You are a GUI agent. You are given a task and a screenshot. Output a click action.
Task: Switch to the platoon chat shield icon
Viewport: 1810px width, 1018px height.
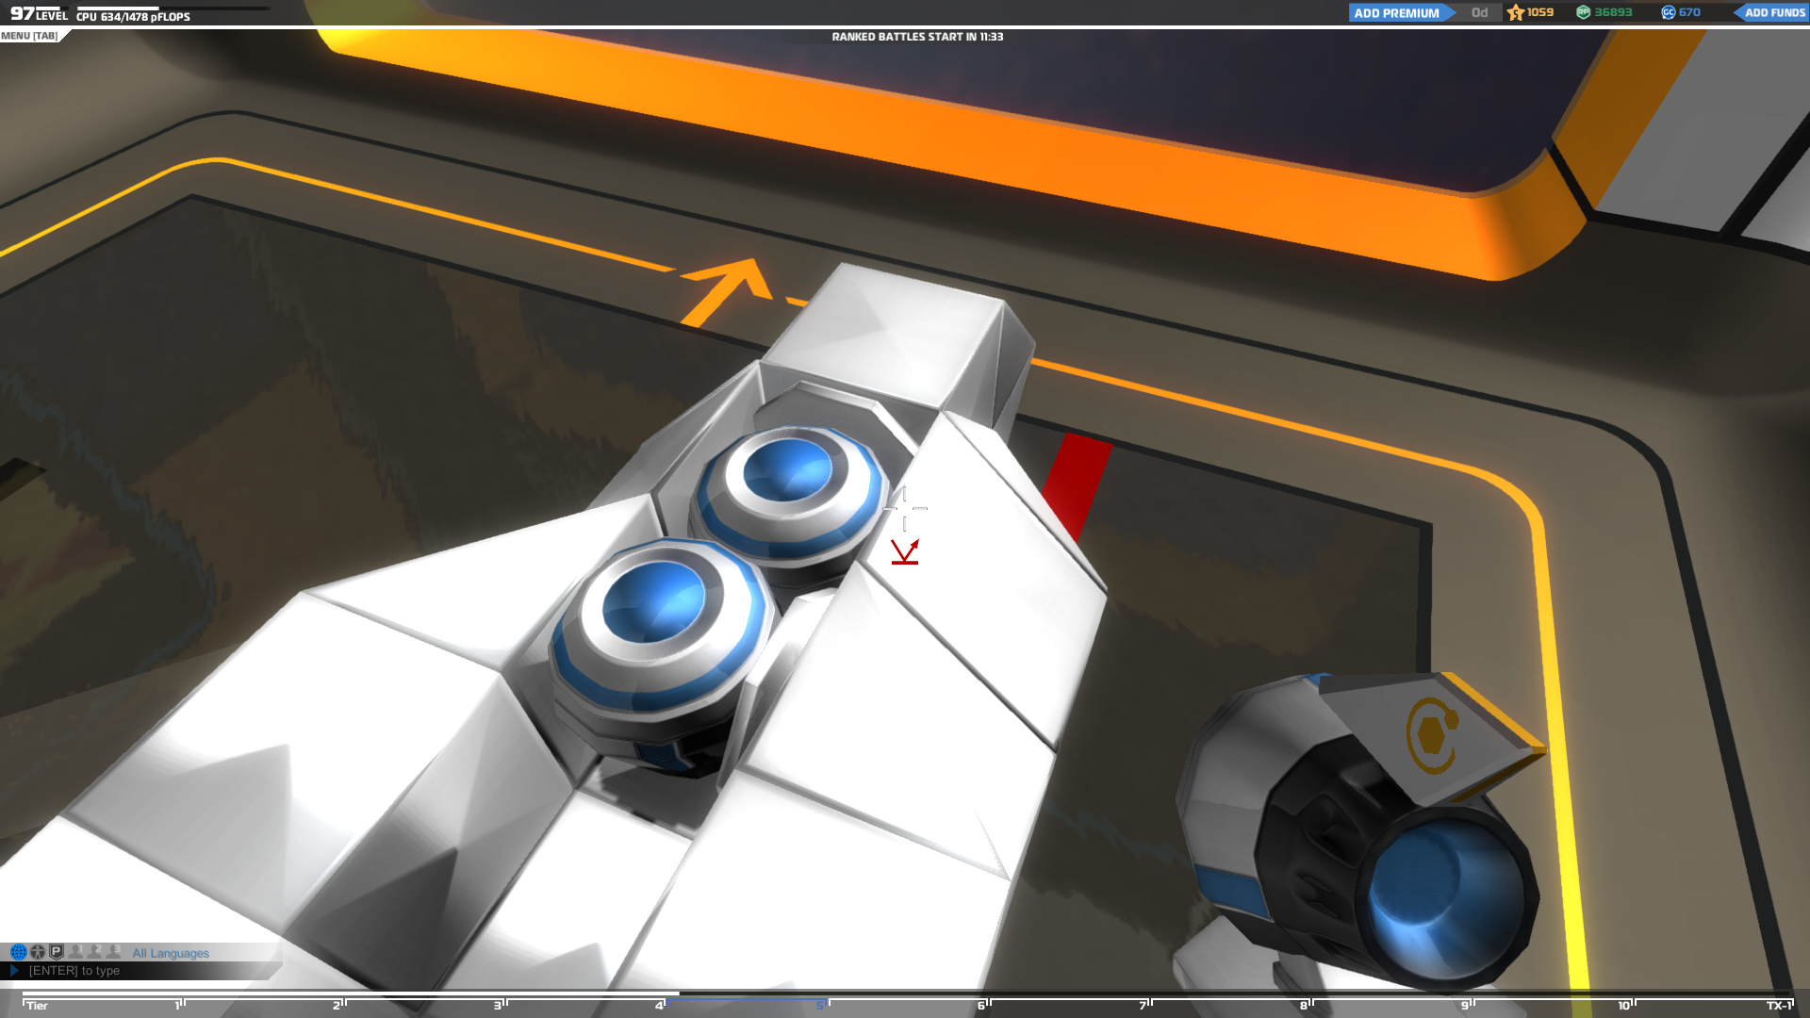coord(57,952)
